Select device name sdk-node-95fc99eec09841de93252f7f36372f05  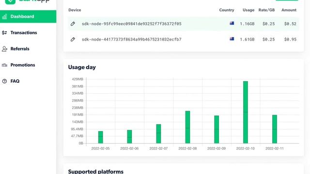[x=131, y=24]
